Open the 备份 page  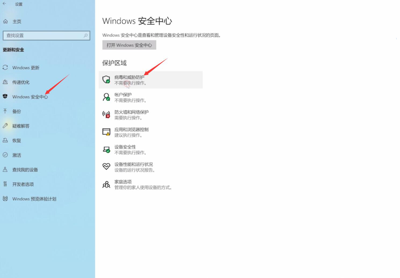click(17, 111)
